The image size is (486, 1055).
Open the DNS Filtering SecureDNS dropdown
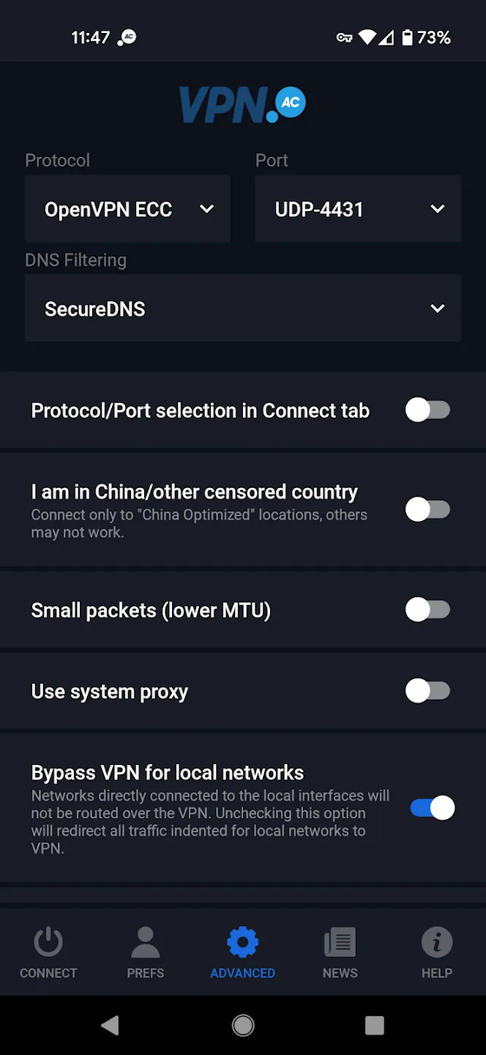242,308
